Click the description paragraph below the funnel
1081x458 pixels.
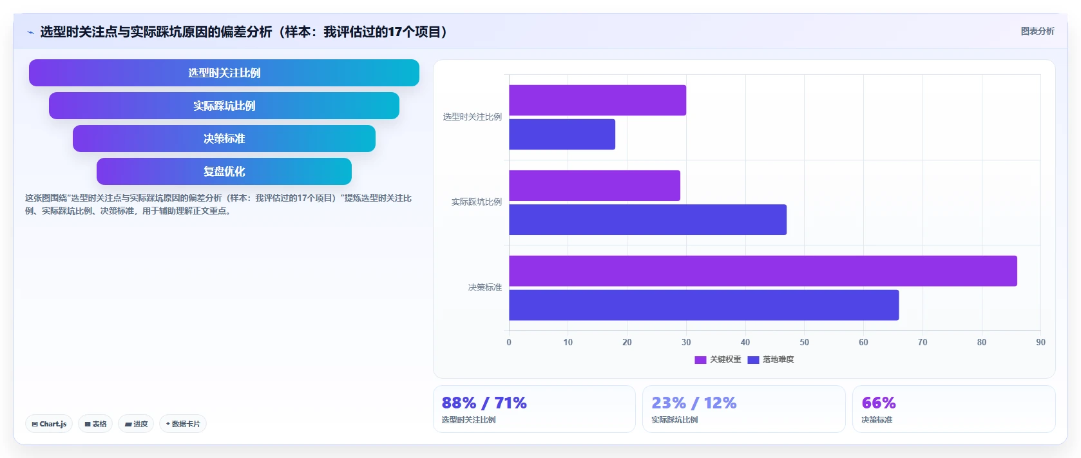[x=219, y=204]
